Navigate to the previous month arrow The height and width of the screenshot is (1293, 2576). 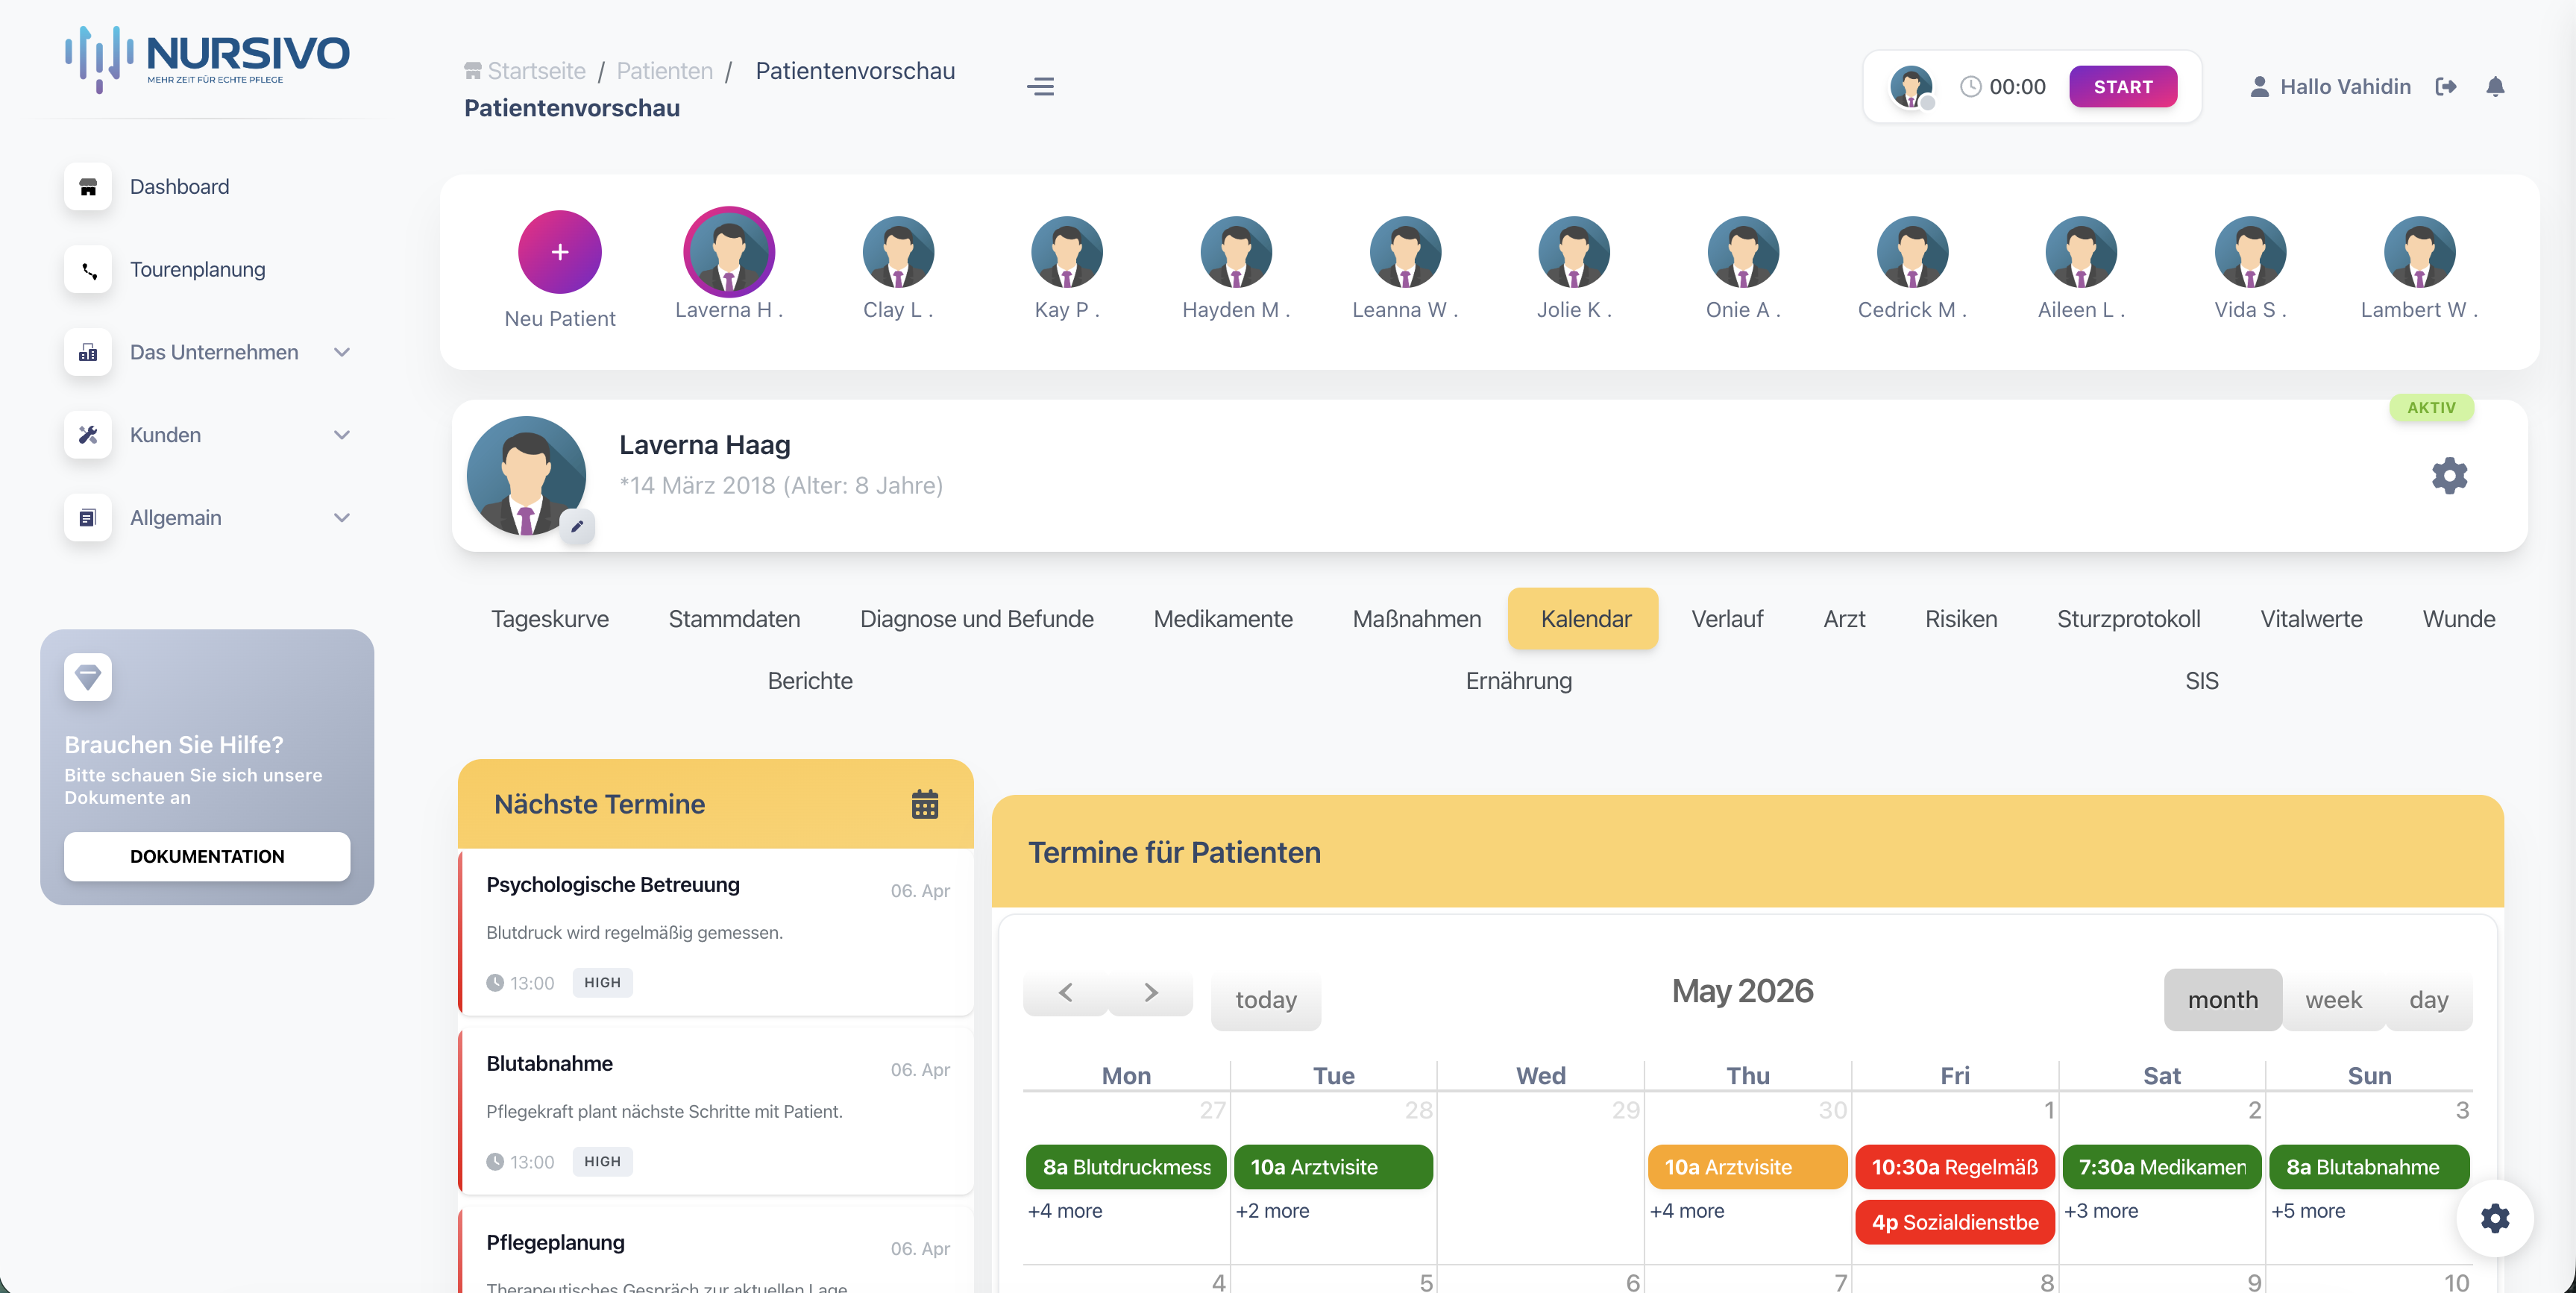point(1065,992)
